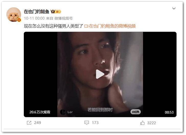Viewport: 186px width, 135px height.
Task: Click the orange V verified badge
Action: [x=19, y=20]
